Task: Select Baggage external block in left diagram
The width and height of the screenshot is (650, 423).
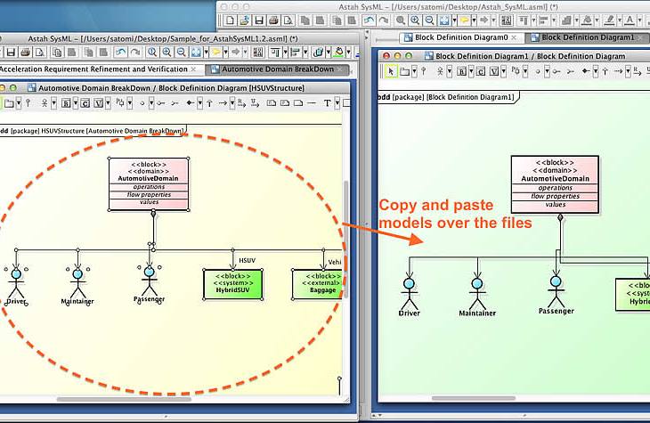Action: click(x=318, y=284)
